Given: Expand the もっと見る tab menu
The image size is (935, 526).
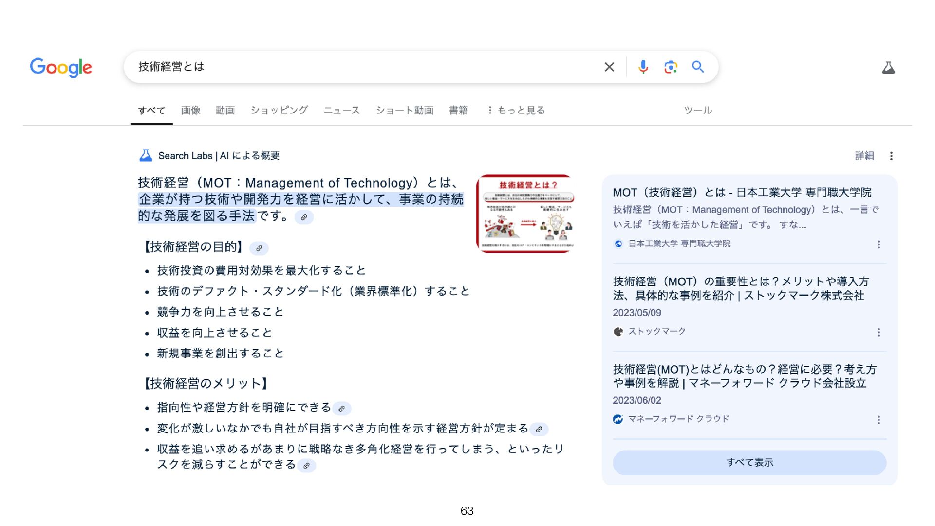Looking at the screenshot, I should pyautogui.click(x=516, y=111).
